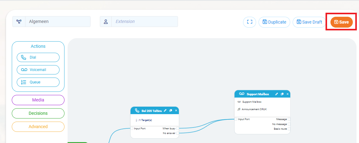Viewport: 359px width, 143px height.
Task: Add a Queue action
Action: pyautogui.click(x=38, y=82)
